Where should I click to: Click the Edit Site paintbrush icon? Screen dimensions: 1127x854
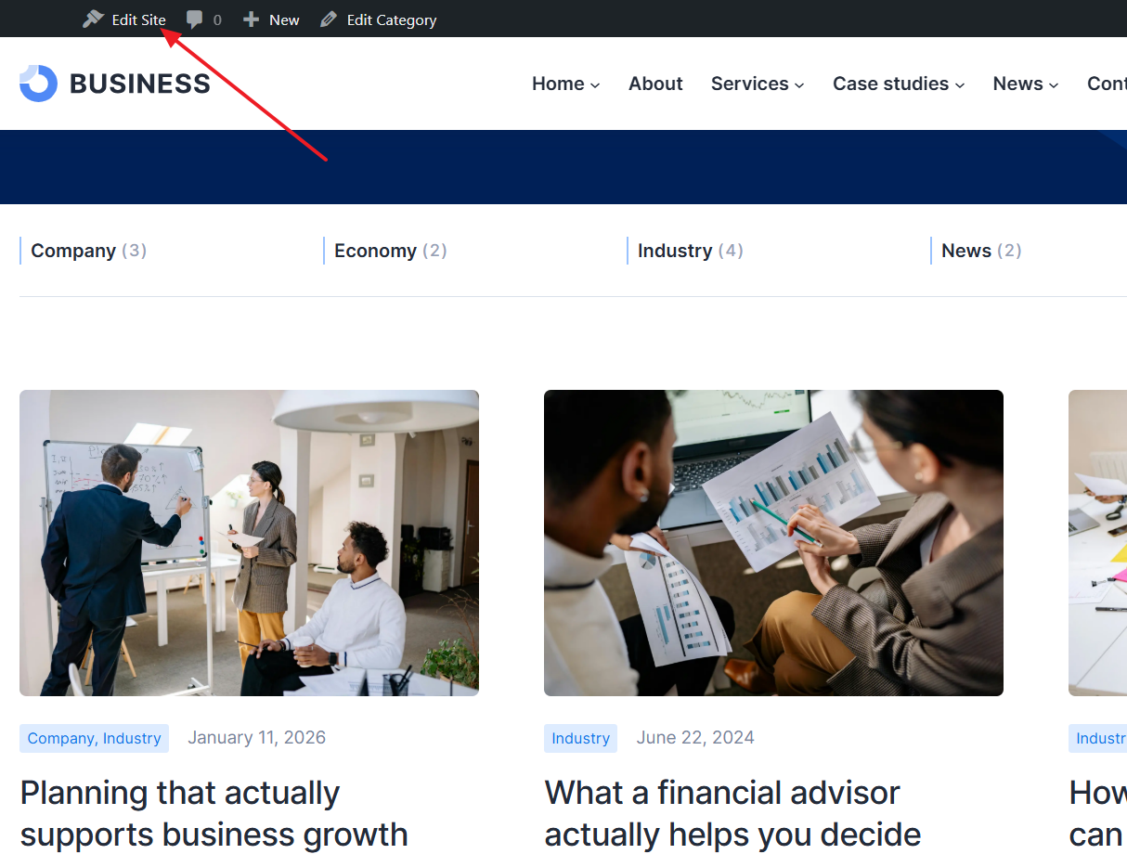click(93, 19)
